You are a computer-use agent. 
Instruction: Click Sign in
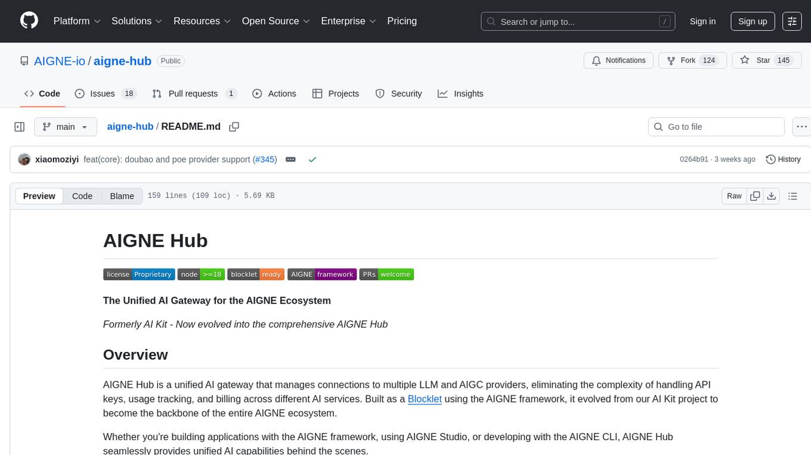point(702,21)
